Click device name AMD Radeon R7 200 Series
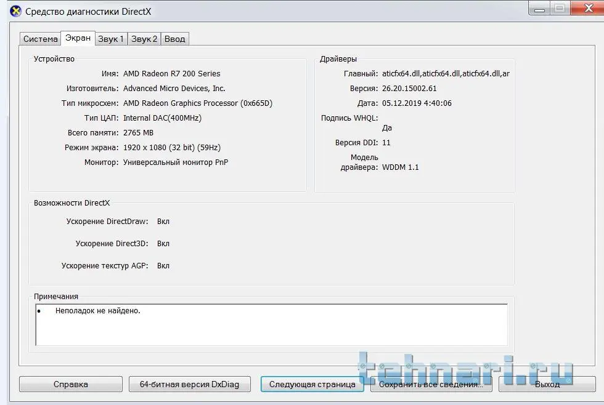 click(x=172, y=73)
